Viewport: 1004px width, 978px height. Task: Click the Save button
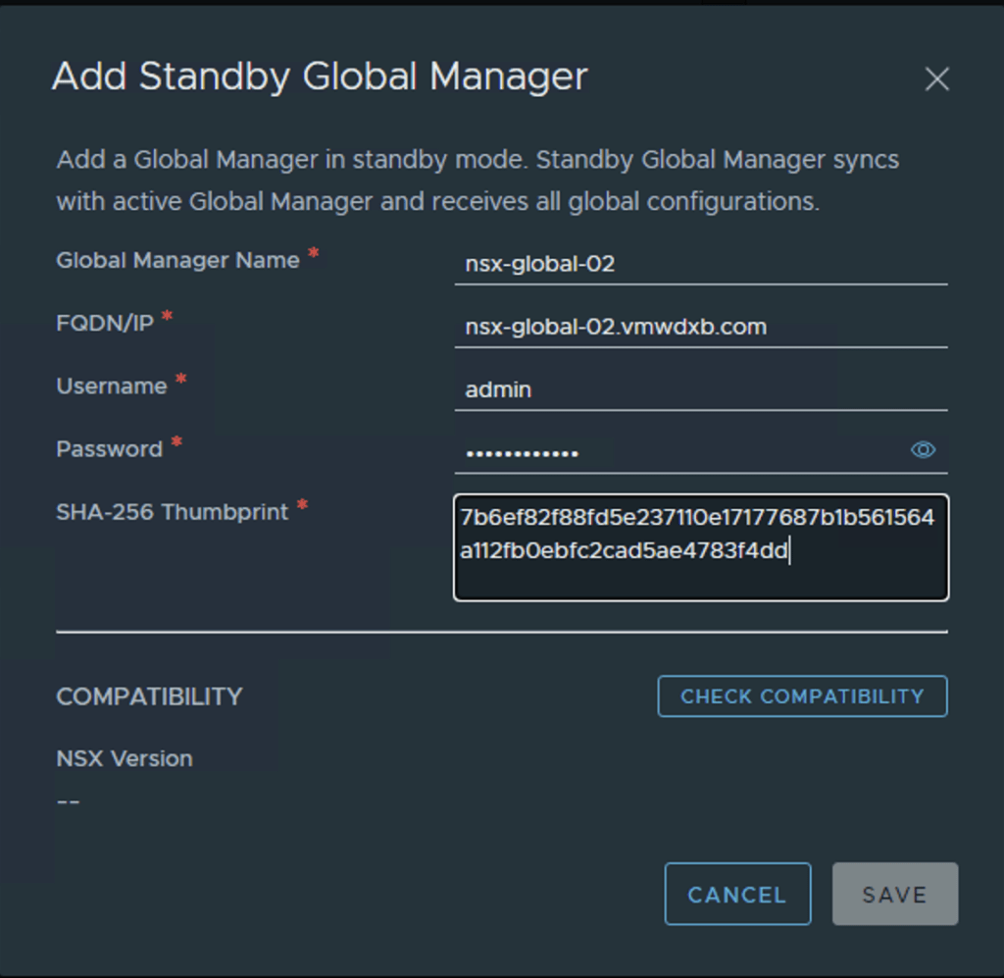894,894
